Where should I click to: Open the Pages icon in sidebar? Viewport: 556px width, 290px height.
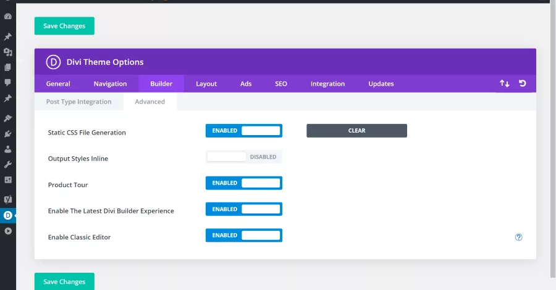click(8, 67)
